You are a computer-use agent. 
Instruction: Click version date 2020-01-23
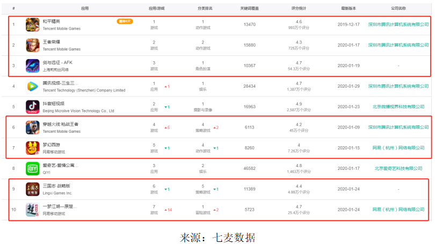coord(349,106)
